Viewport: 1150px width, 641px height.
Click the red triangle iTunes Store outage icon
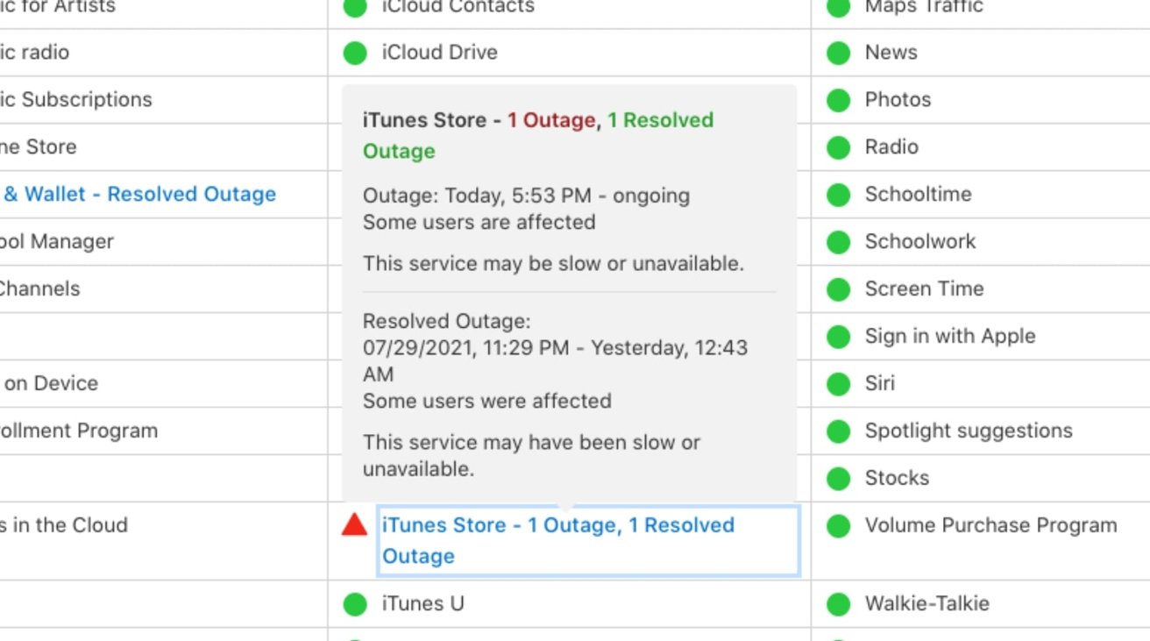coord(354,525)
